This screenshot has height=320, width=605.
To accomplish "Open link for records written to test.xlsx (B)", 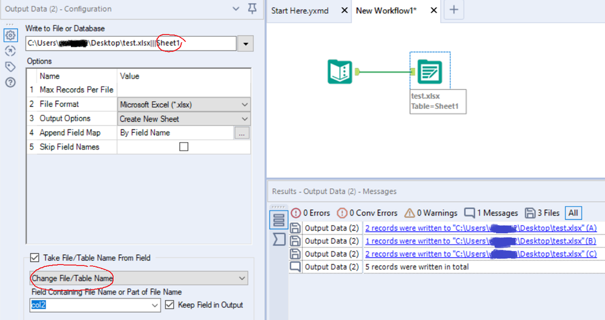I will point(481,241).
